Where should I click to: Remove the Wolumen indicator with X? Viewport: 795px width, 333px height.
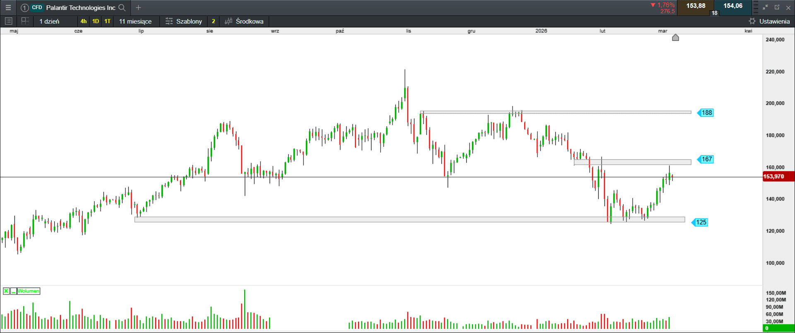pyautogui.click(x=6, y=291)
